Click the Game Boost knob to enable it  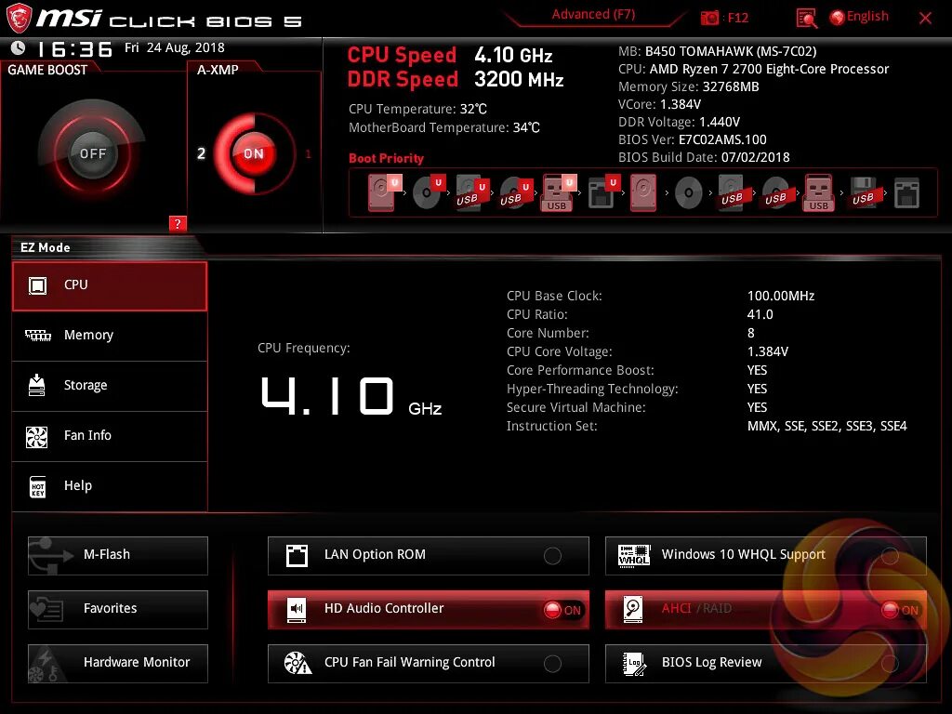[x=92, y=152]
